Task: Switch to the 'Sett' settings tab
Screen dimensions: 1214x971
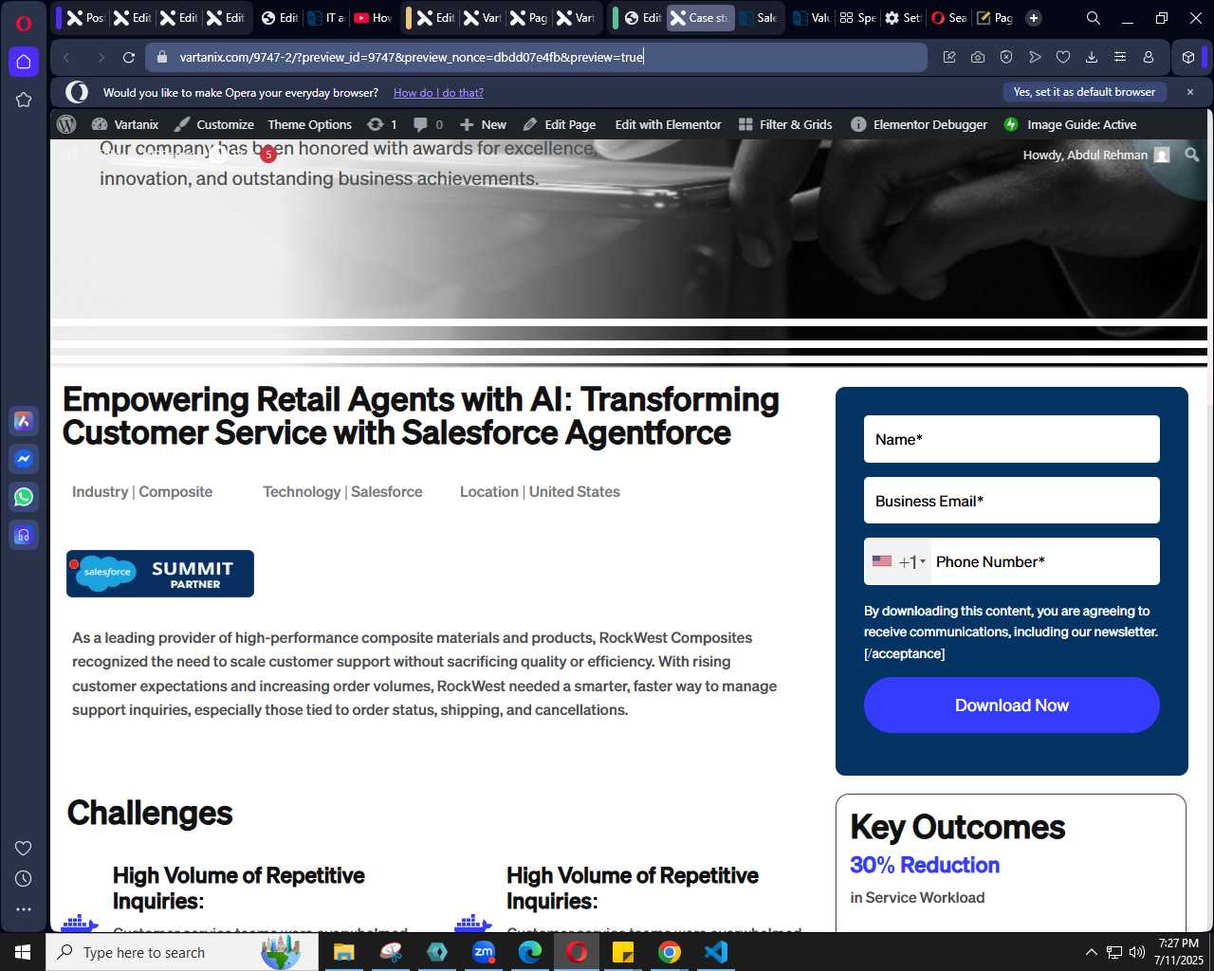Action: tap(903, 18)
